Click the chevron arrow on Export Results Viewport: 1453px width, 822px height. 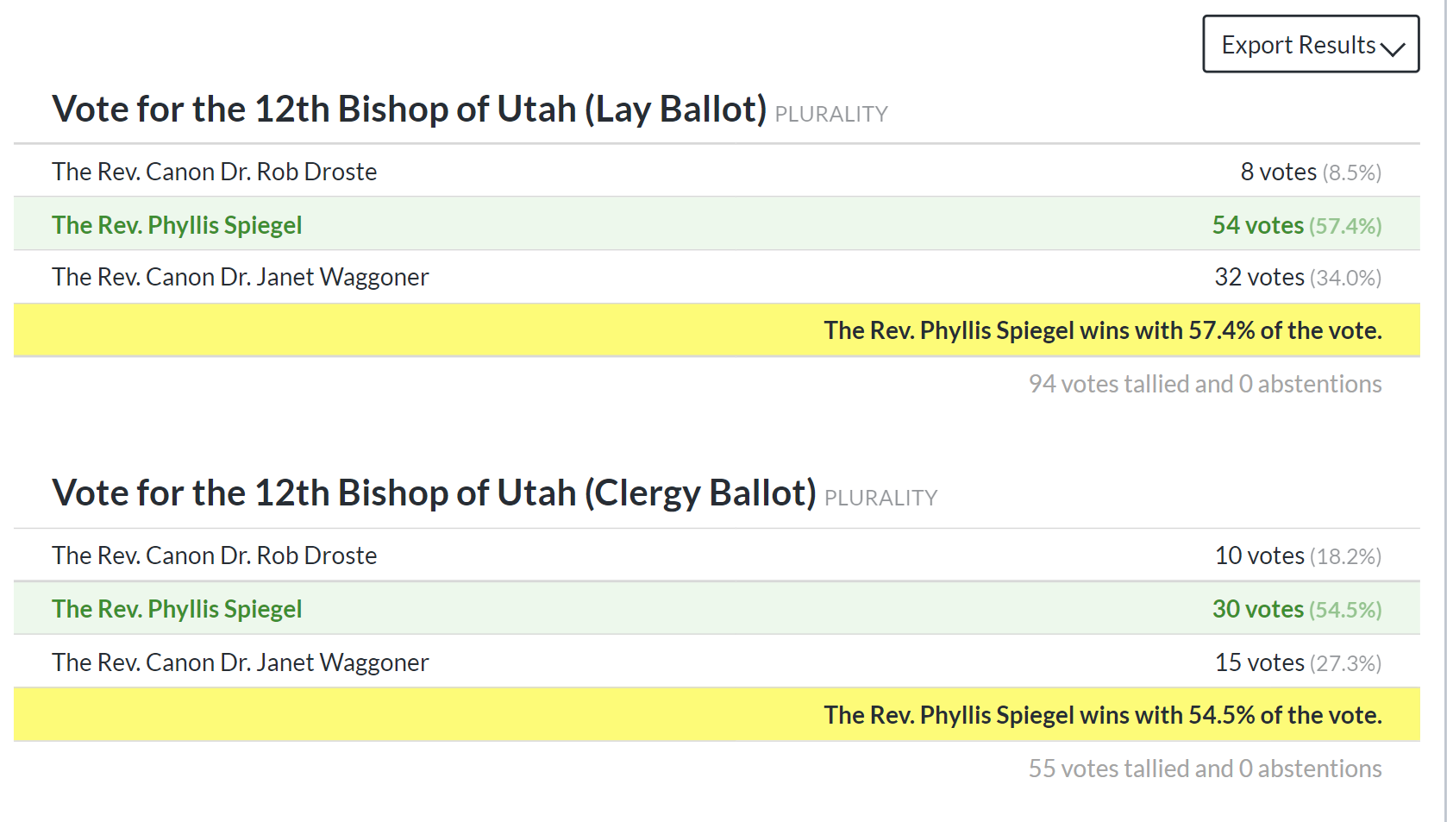1394,47
